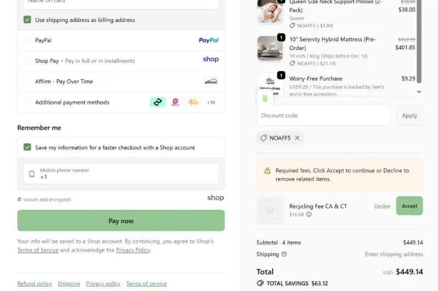Apply the discount code
This screenshot has width=438, height=291.
(x=409, y=115)
